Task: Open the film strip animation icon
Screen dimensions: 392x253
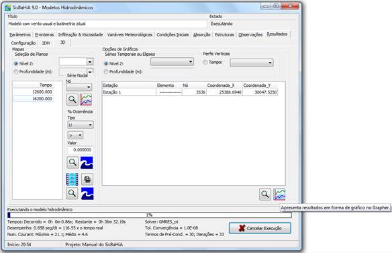Action: tap(72, 180)
